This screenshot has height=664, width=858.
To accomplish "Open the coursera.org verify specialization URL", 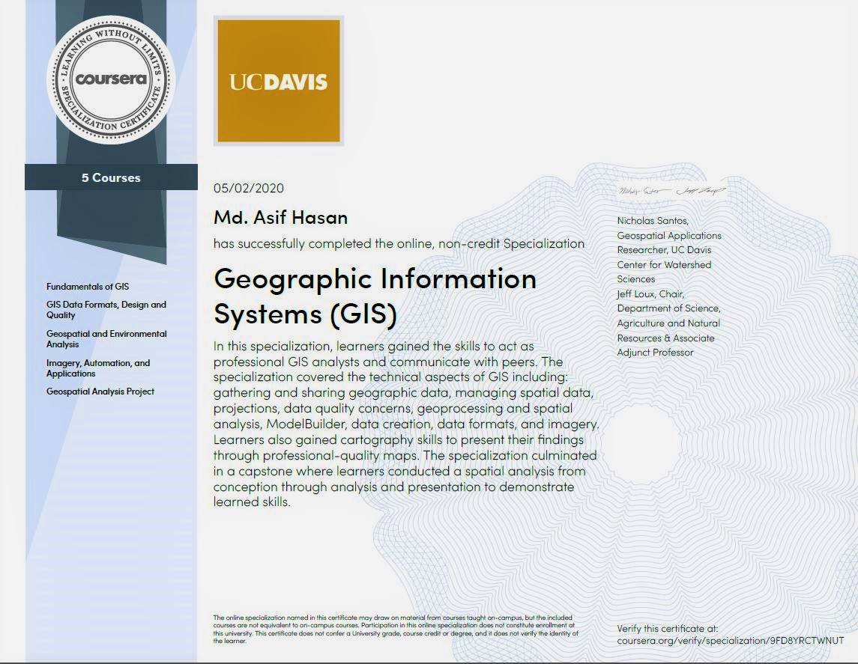I will [730, 641].
